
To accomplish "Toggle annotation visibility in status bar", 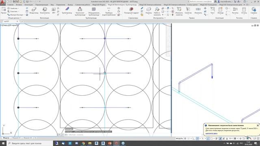I will pyautogui.click(x=220, y=139).
